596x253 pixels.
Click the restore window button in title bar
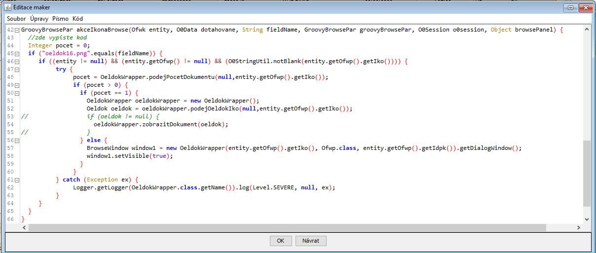tap(570, 7)
